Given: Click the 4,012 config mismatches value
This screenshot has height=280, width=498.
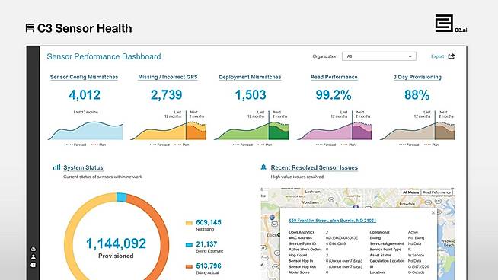Looking at the screenshot, I should tap(85, 94).
